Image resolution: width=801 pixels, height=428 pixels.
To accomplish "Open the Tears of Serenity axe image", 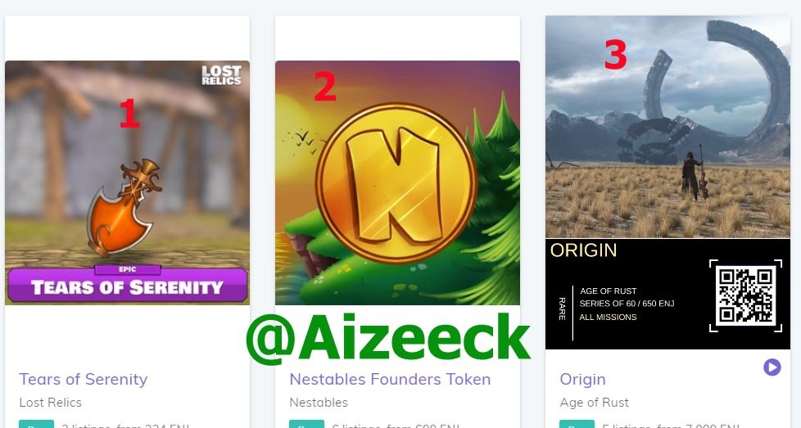I will tap(126, 204).
